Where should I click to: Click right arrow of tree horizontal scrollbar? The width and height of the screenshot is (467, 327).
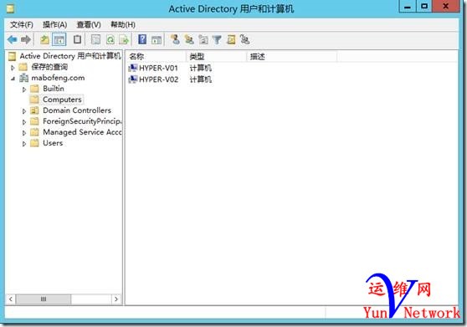point(116,299)
